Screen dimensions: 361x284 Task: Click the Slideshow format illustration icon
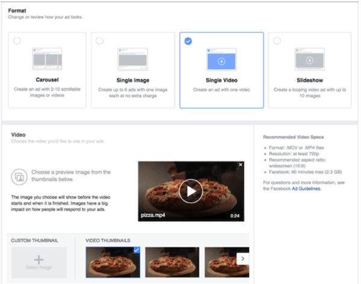point(310,60)
